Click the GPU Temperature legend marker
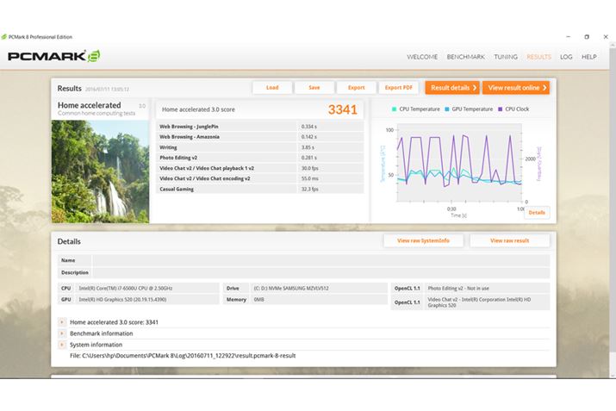The image size is (616, 411). (x=447, y=109)
